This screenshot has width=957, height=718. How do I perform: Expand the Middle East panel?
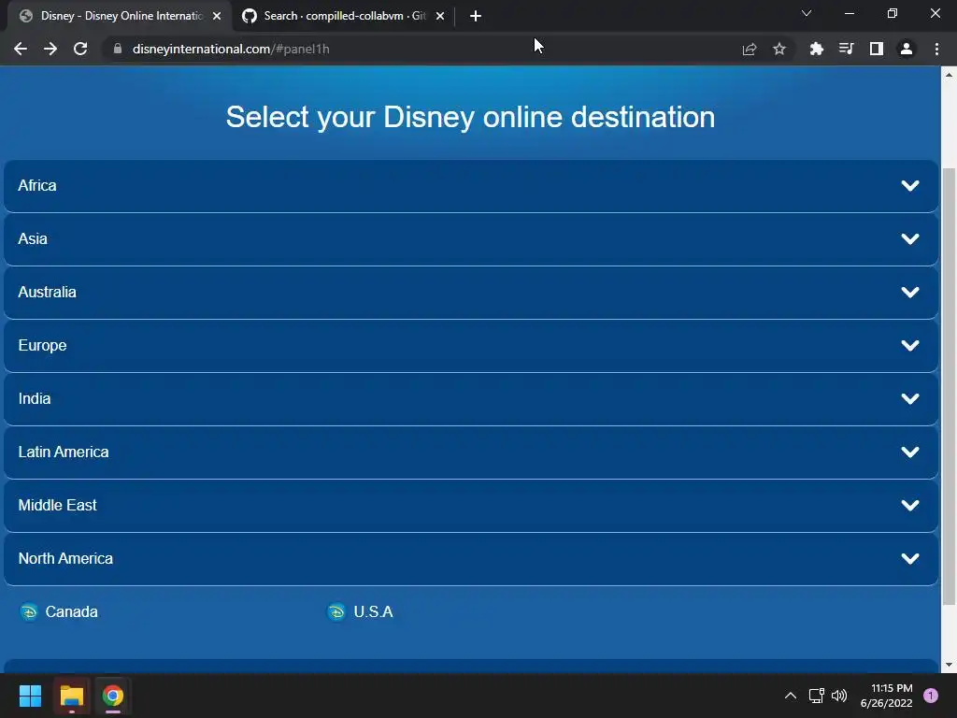471,505
